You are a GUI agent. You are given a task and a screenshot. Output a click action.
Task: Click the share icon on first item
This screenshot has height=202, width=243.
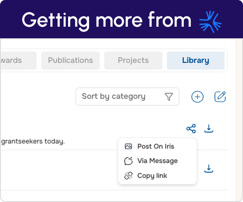coord(191,129)
